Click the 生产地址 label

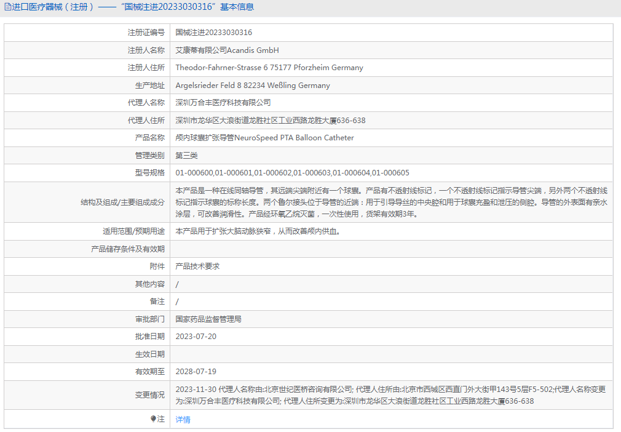[149, 85]
